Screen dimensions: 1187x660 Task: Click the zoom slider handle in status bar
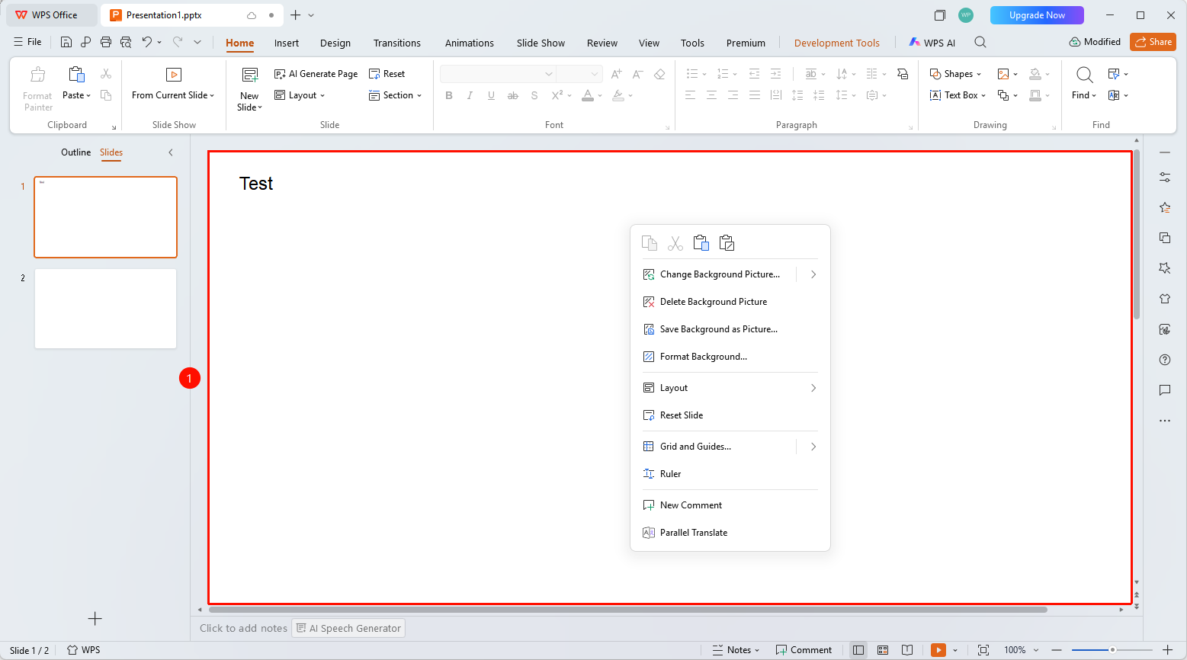click(1112, 650)
